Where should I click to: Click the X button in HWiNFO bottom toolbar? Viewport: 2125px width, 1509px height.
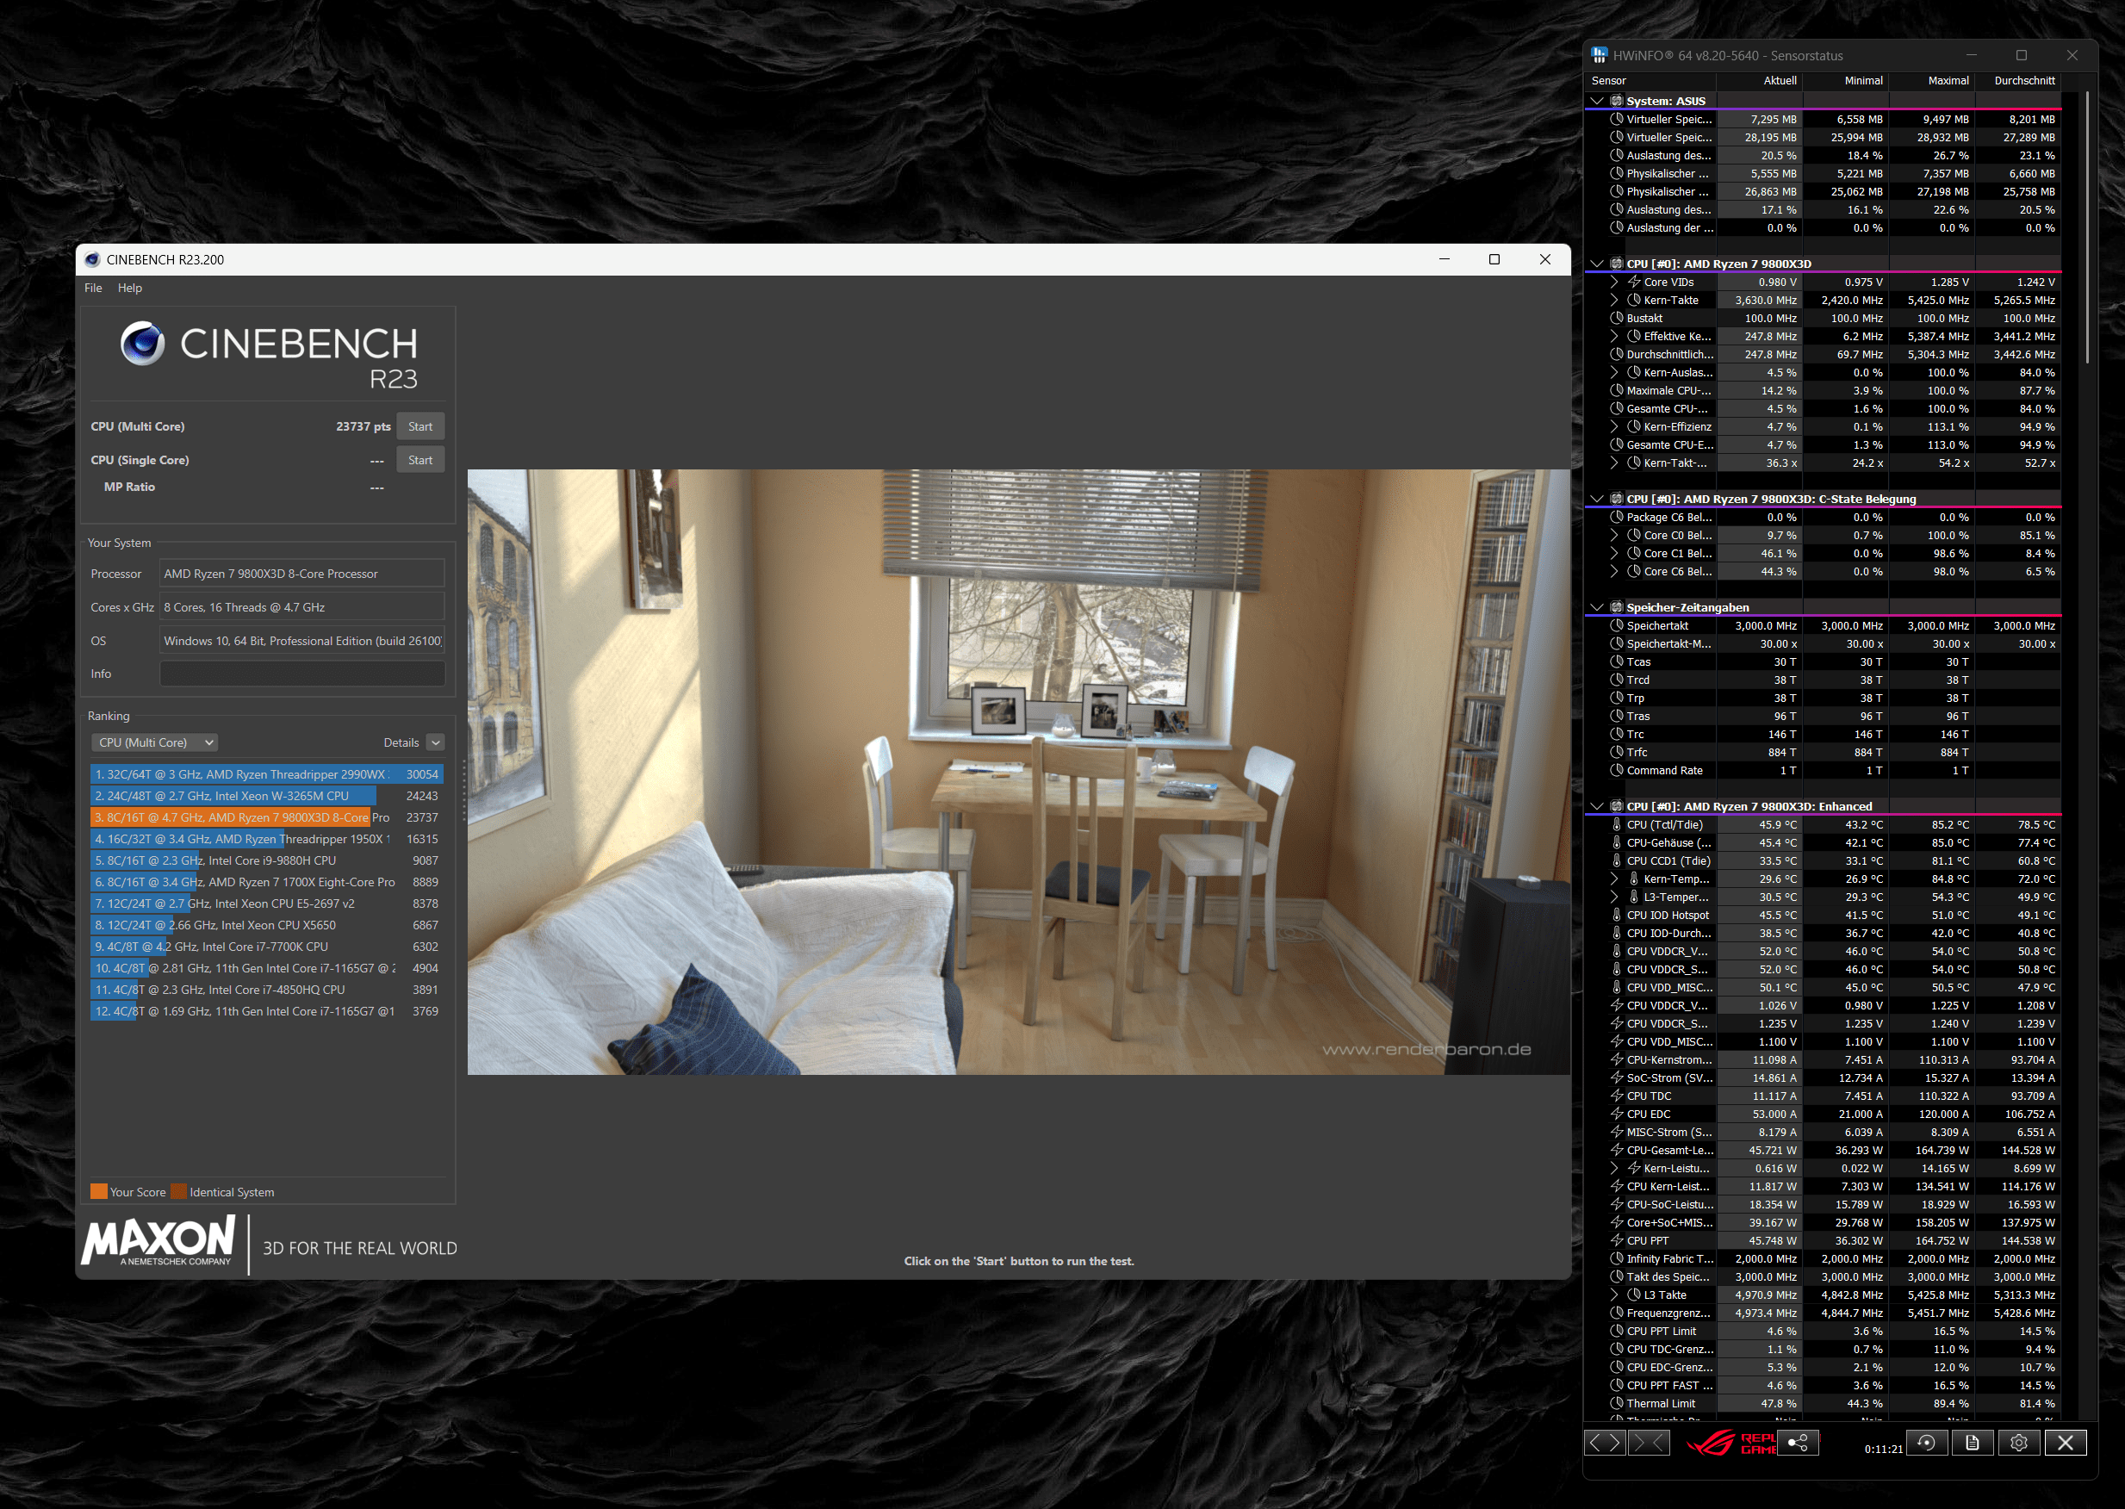coord(2065,1442)
